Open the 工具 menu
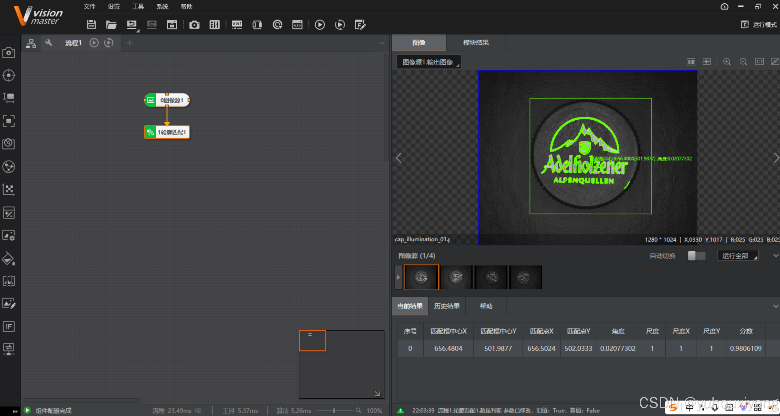The width and height of the screenshot is (780, 416). coord(138,6)
